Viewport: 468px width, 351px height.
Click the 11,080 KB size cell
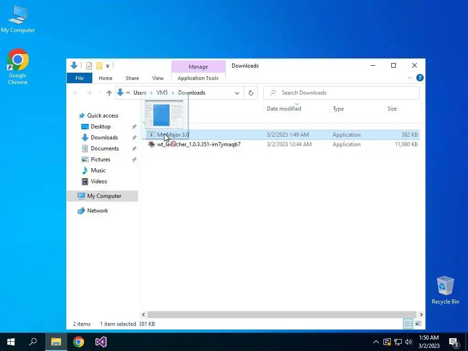406,144
